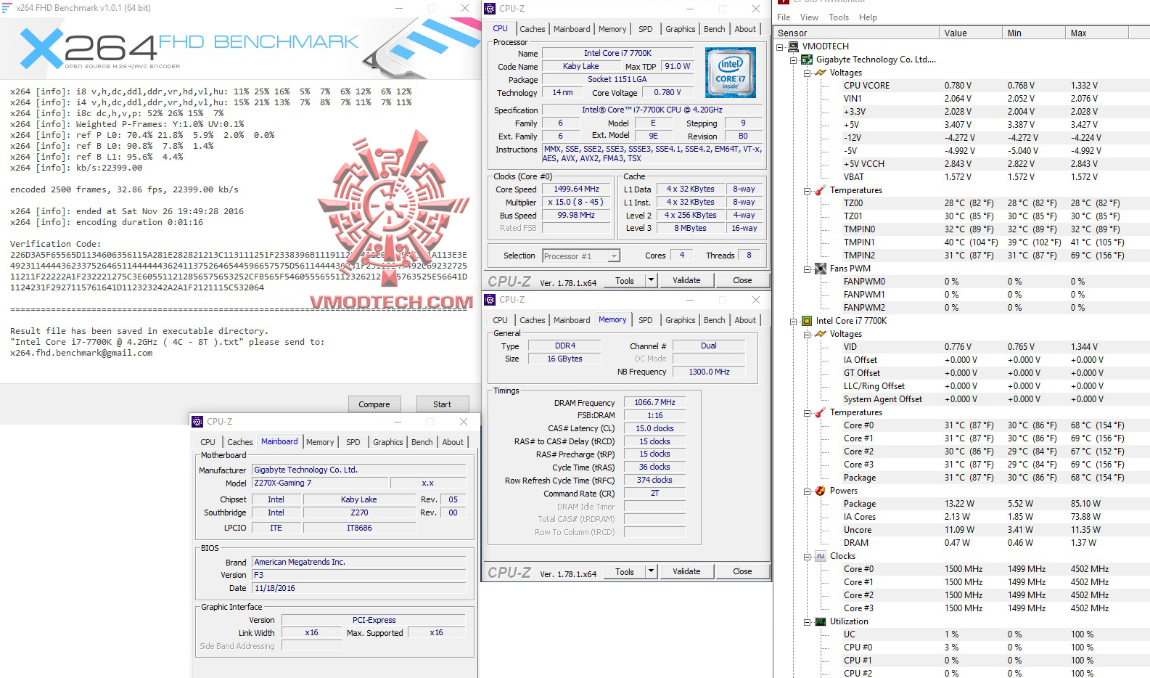
Task: Open the File menu in HWMonitor
Action: pos(784,17)
